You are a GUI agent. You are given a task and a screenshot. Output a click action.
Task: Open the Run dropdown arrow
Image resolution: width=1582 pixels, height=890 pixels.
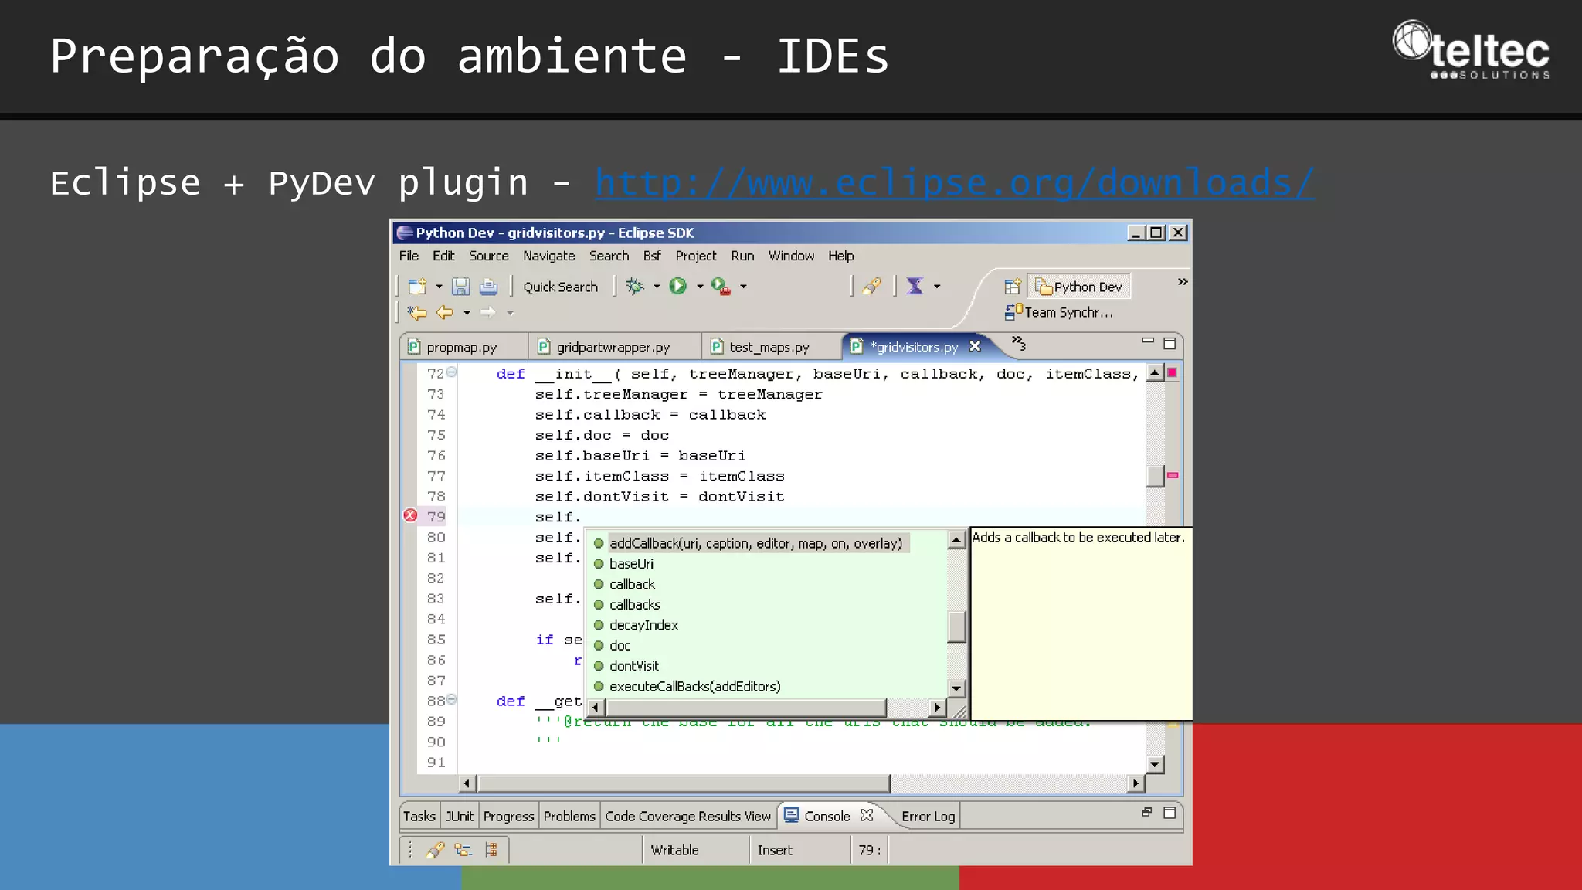click(700, 287)
